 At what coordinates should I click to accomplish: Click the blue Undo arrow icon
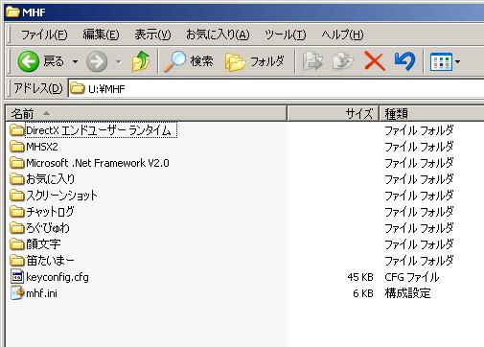coord(404,60)
